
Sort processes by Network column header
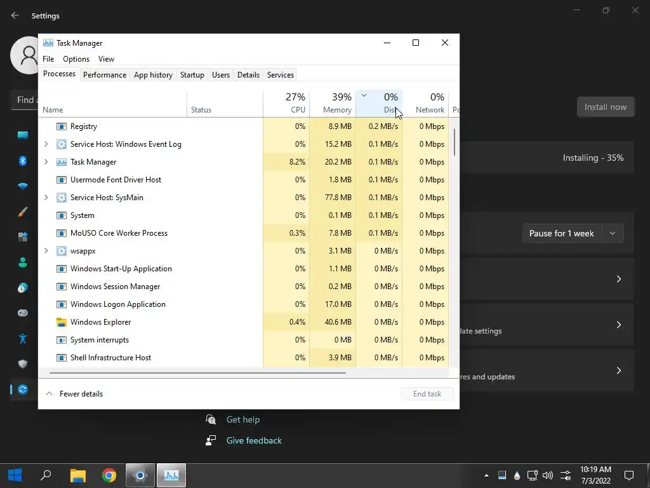[x=425, y=103]
